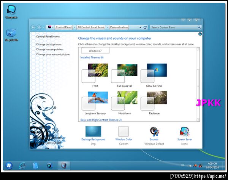Click the theme list scroll down arrow
Screen dimensions: 228x180
tap(198, 120)
